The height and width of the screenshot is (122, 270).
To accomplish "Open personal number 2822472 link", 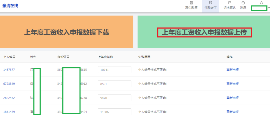I will click(x=9, y=98).
